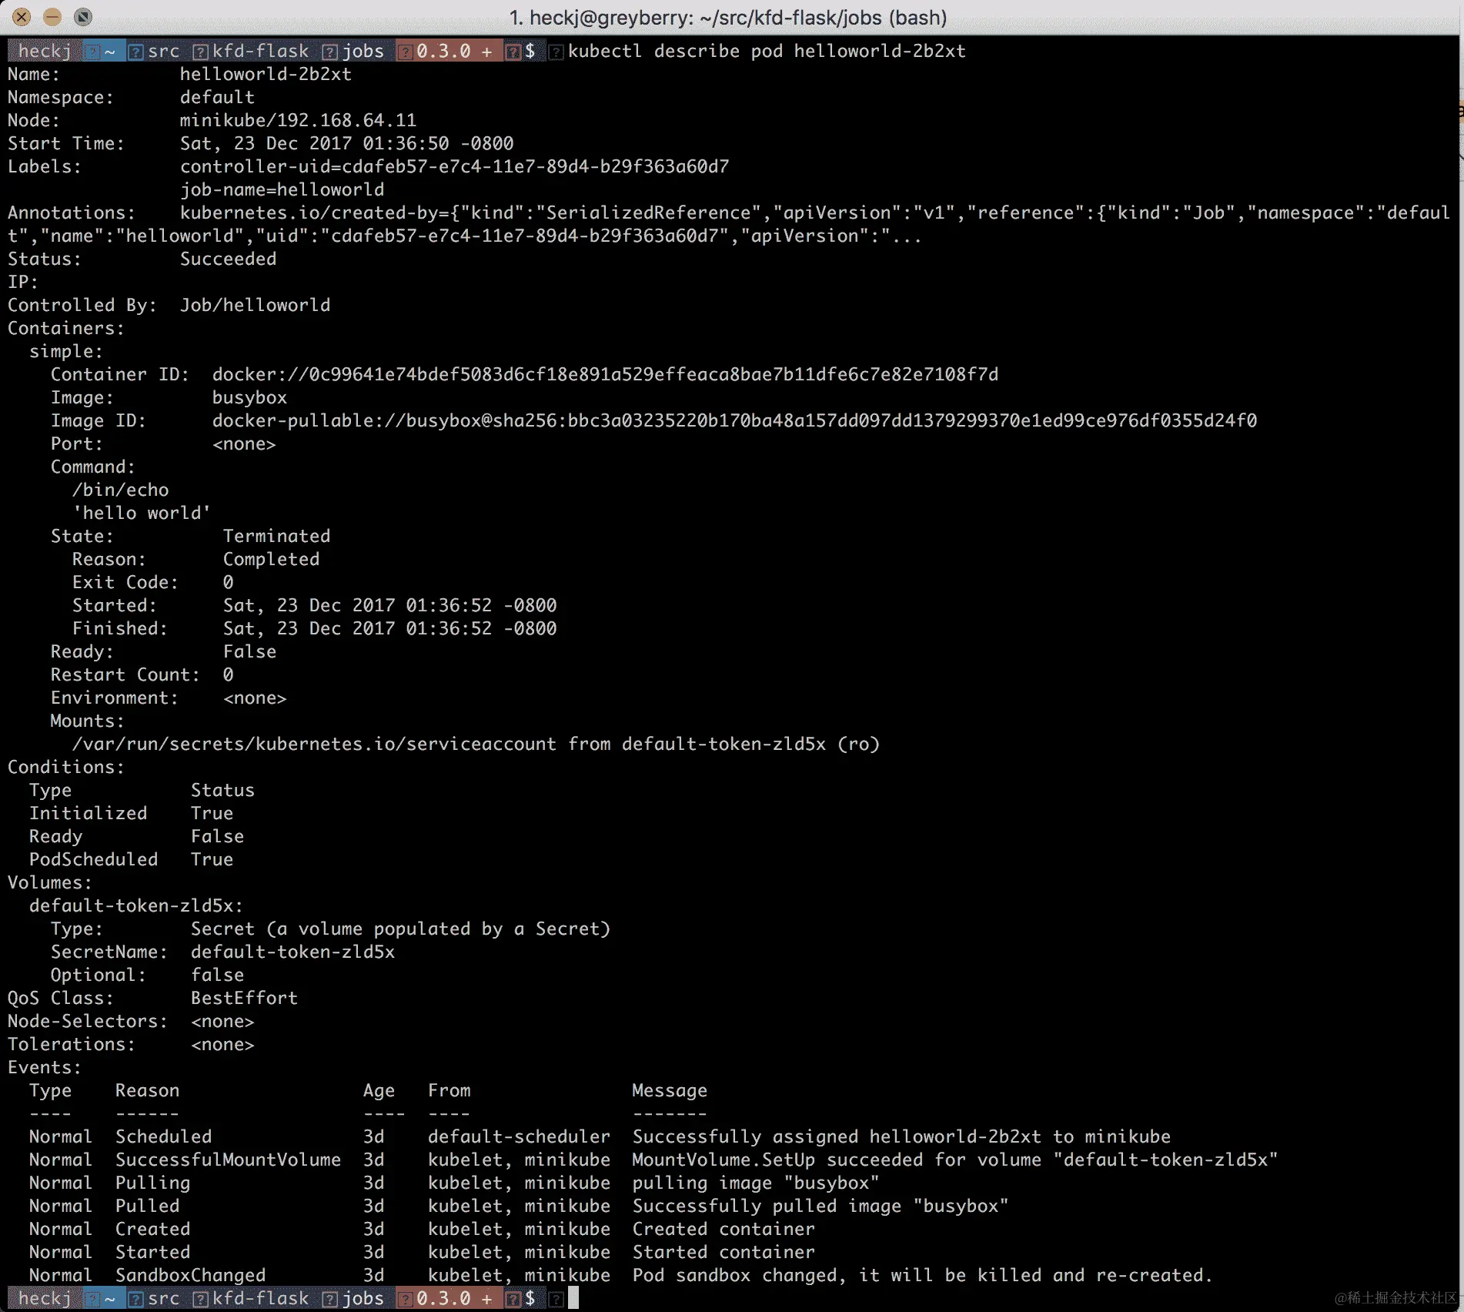Click the docker-pullable Image ID value
Viewport: 1464px width, 1312px height.
click(734, 420)
